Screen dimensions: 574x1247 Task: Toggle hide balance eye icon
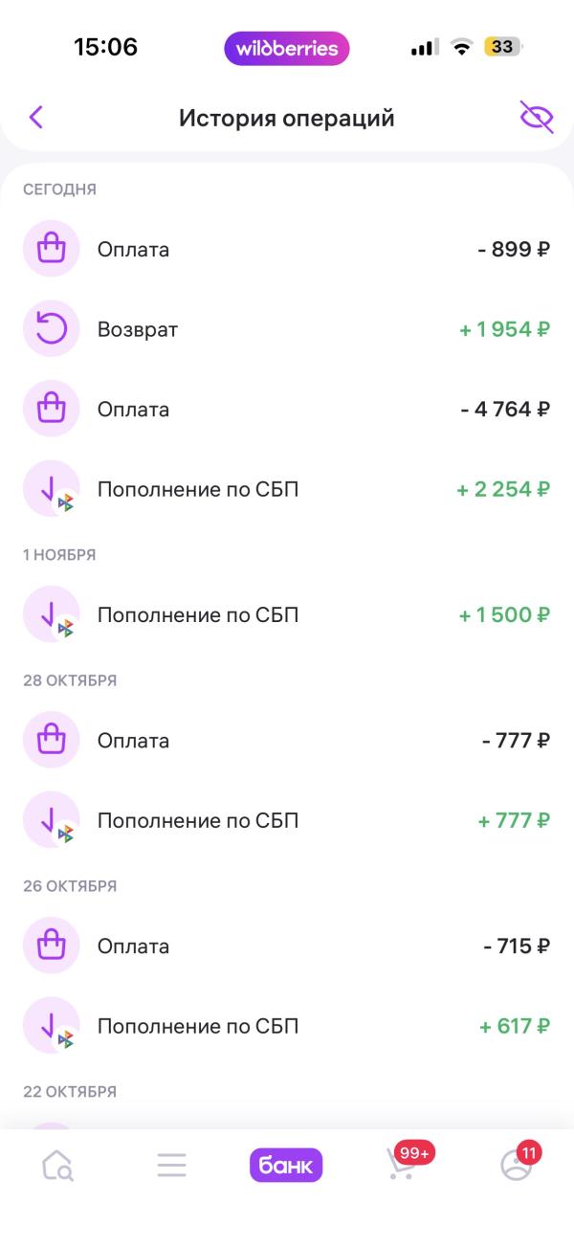[x=537, y=117]
